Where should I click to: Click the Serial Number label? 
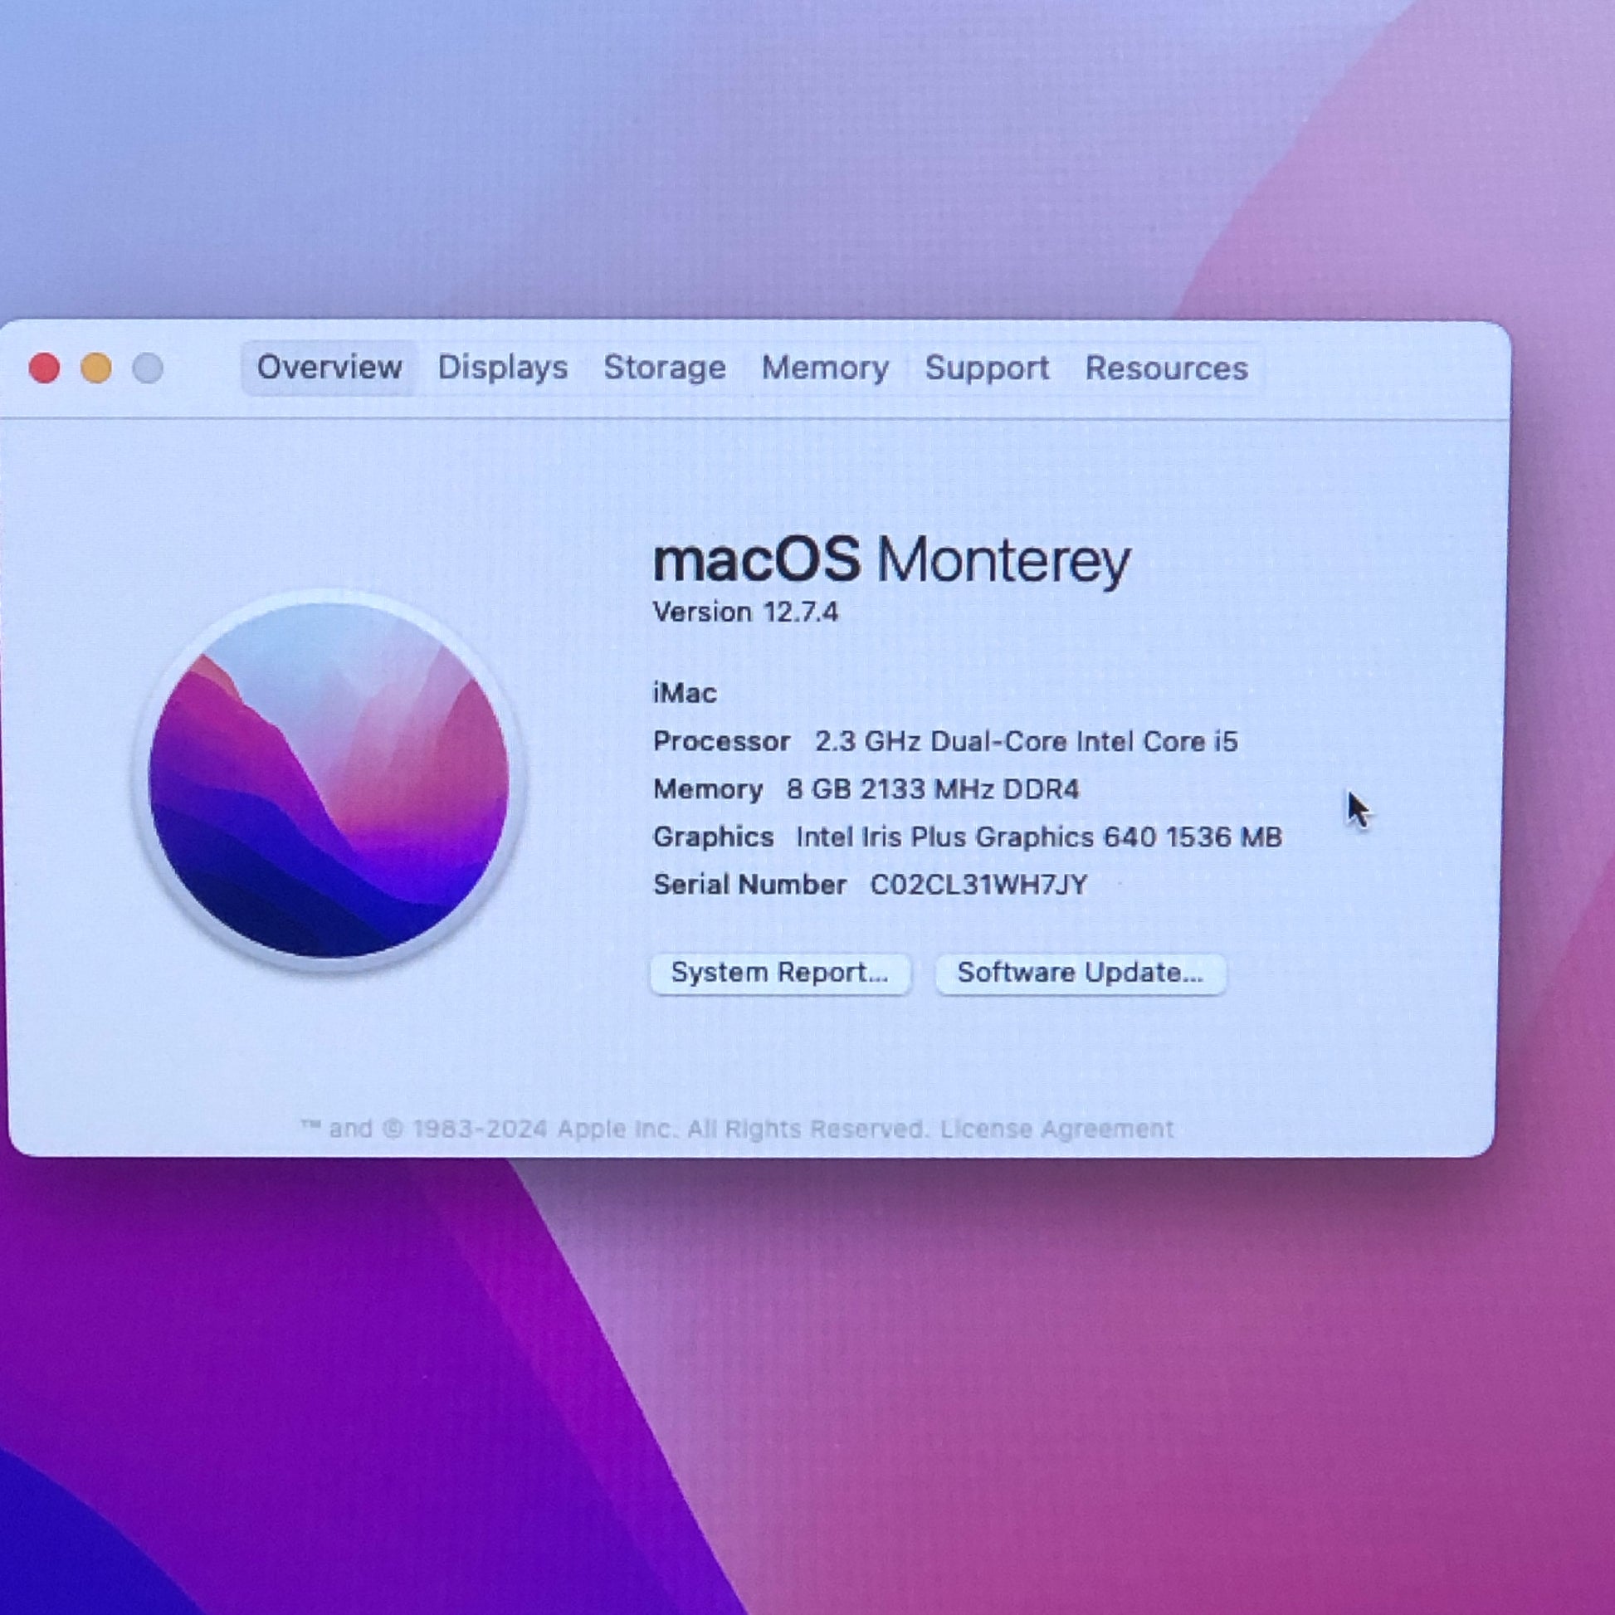[749, 886]
